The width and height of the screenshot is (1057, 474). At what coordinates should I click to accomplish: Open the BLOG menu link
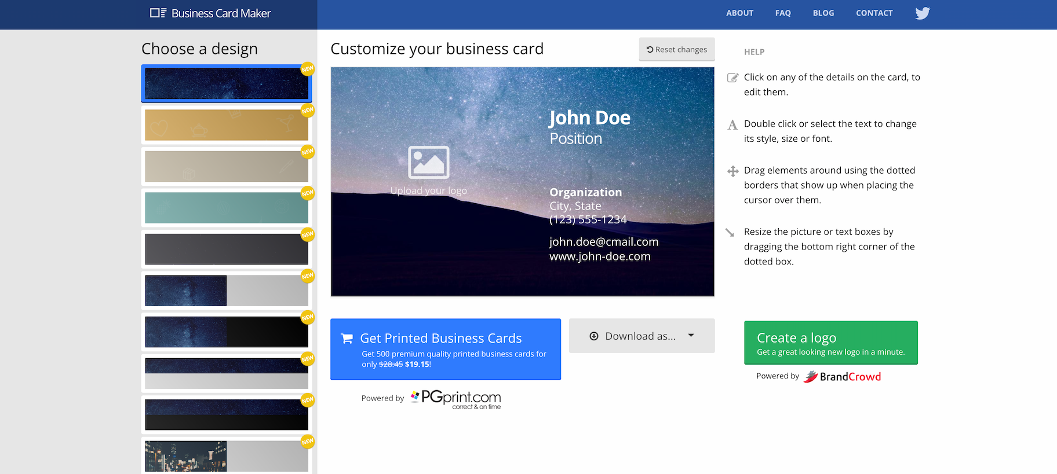823,13
